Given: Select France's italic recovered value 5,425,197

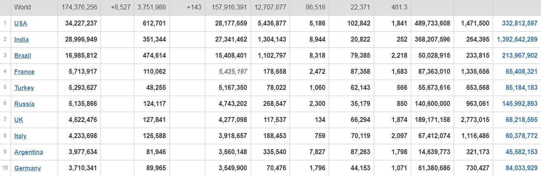Looking at the screenshot, I should click(x=231, y=72).
